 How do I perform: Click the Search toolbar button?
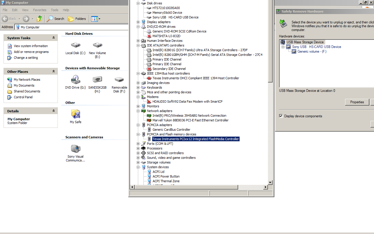(x=56, y=19)
